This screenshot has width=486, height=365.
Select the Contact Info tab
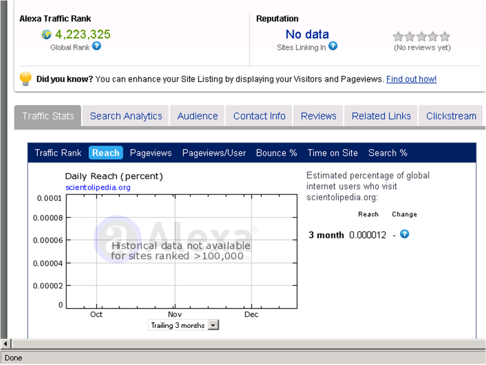(x=259, y=116)
